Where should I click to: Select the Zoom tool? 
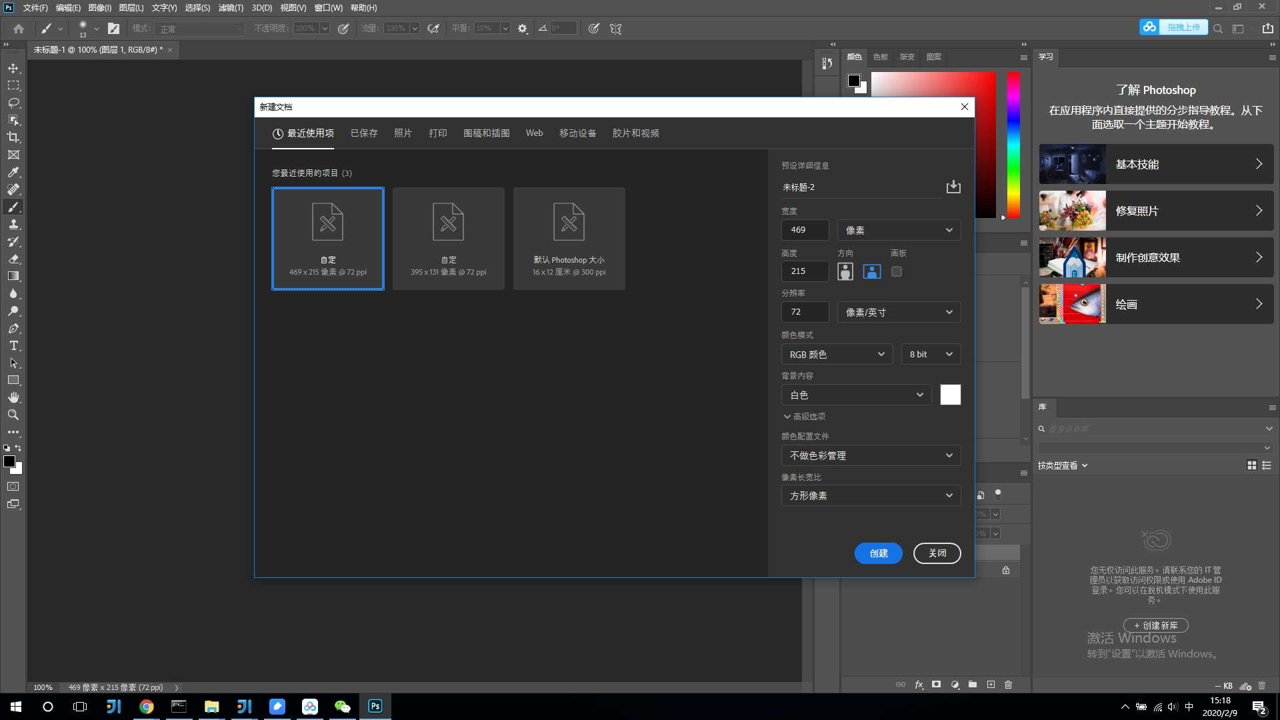click(x=13, y=415)
